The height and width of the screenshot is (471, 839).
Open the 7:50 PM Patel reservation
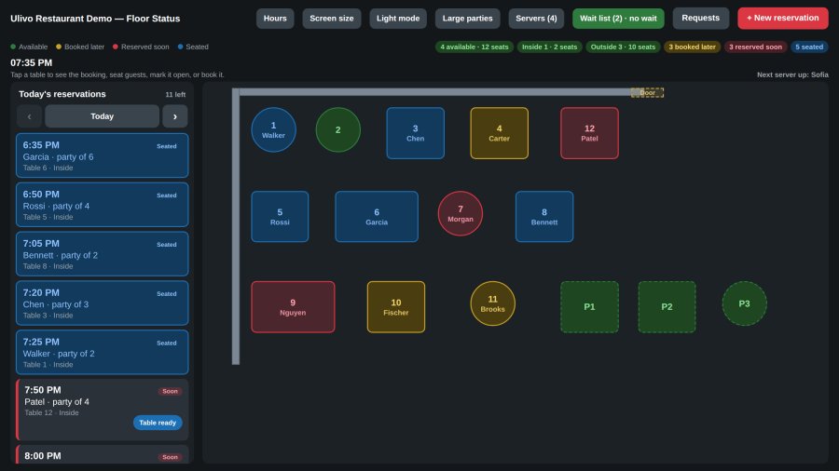pos(103,410)
